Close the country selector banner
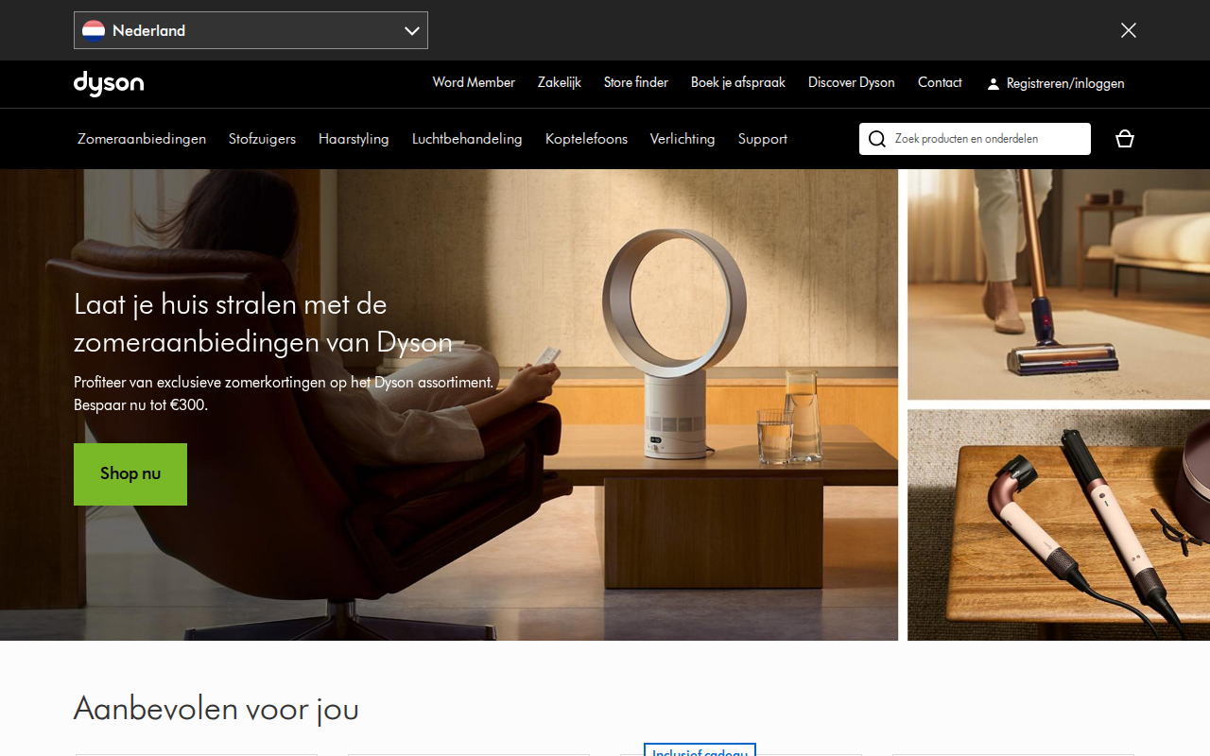Screen dimensions: 1210x756 coord(1128,30)
